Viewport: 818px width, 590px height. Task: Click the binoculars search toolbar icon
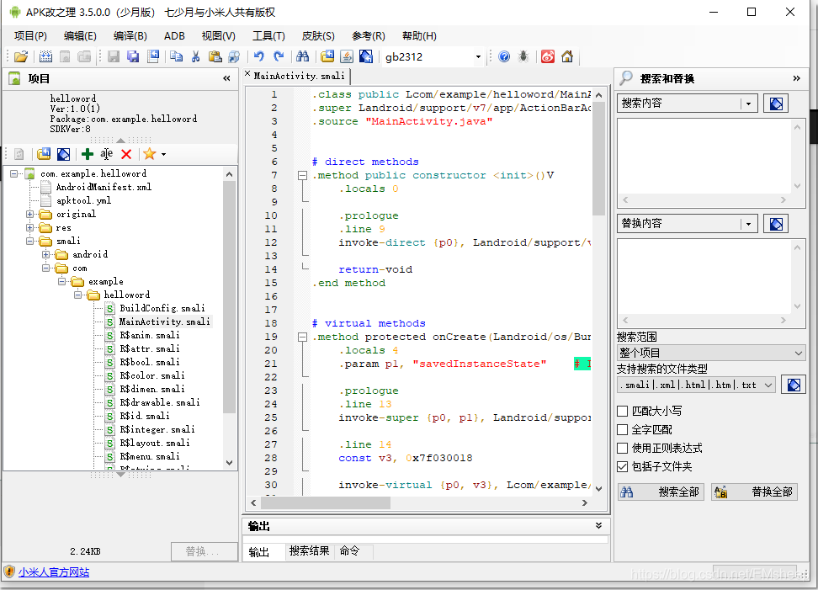click(303, 56)
